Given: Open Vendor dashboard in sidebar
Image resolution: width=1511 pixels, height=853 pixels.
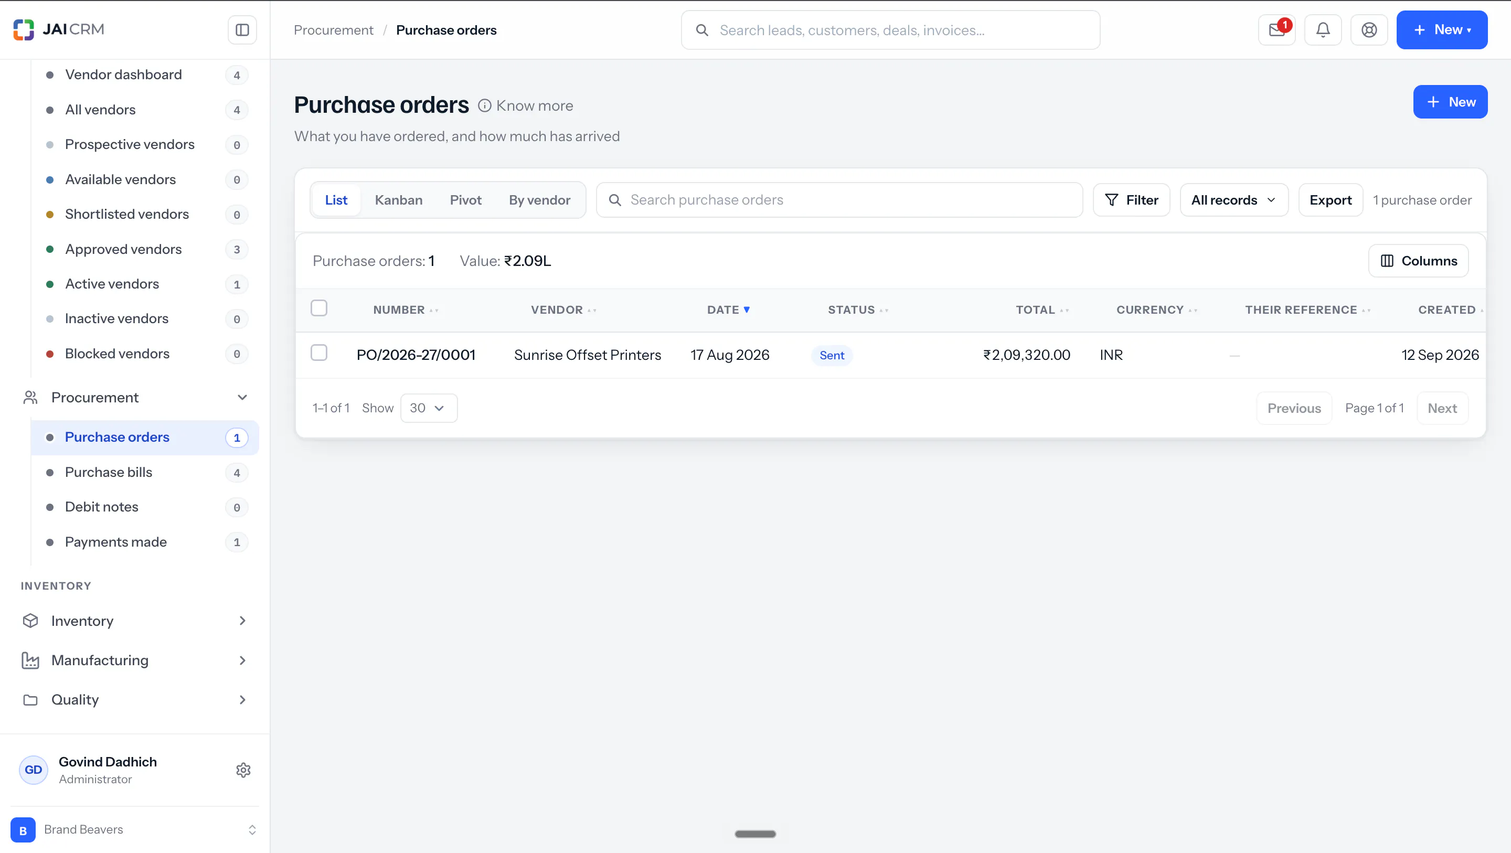Looking at the screenshot, I should point(145,74).
